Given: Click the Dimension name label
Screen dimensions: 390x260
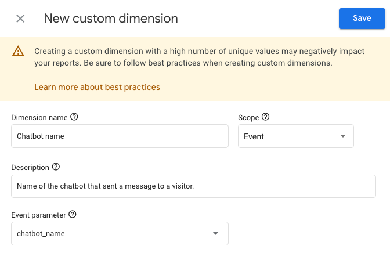Looking at the screenshot, I should click(39, 117).
